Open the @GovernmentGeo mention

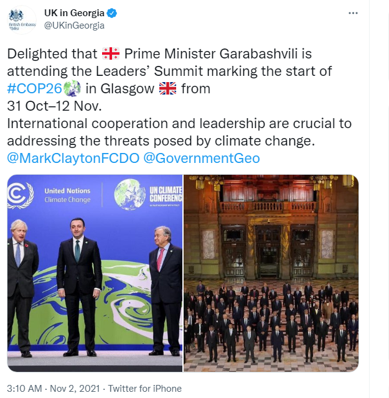click(x=202, y=158)
